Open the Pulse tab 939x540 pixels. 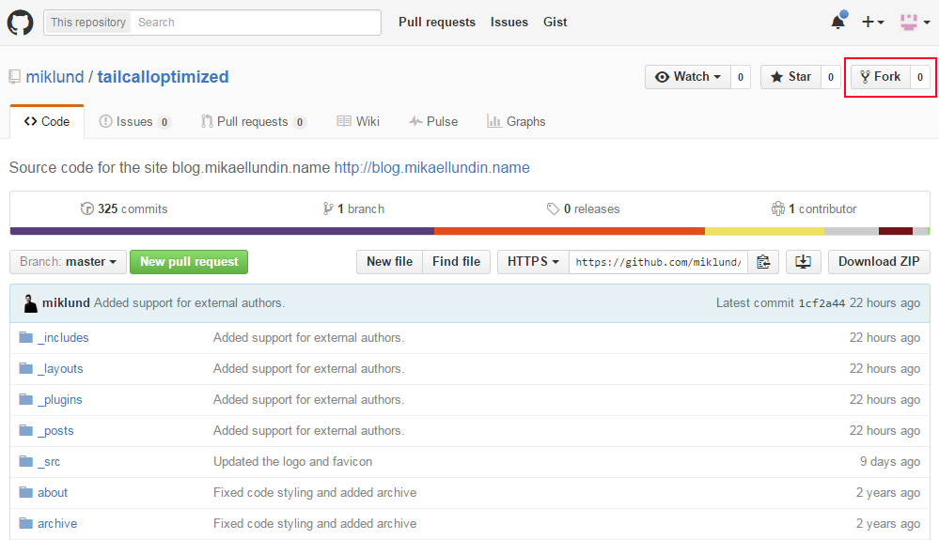(433, 122)
